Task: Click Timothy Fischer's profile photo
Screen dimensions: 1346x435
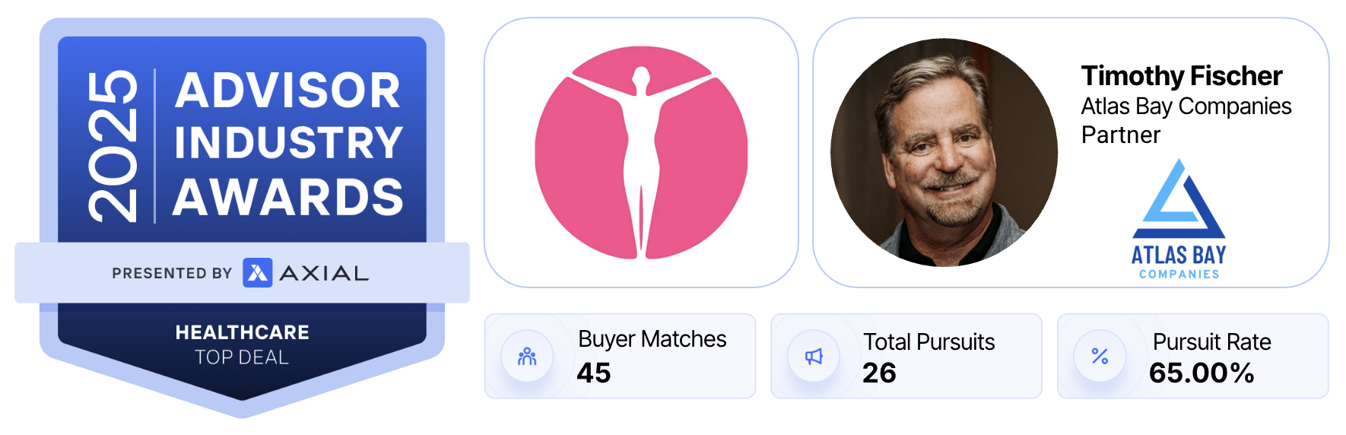Action: [x=944, y=153]
